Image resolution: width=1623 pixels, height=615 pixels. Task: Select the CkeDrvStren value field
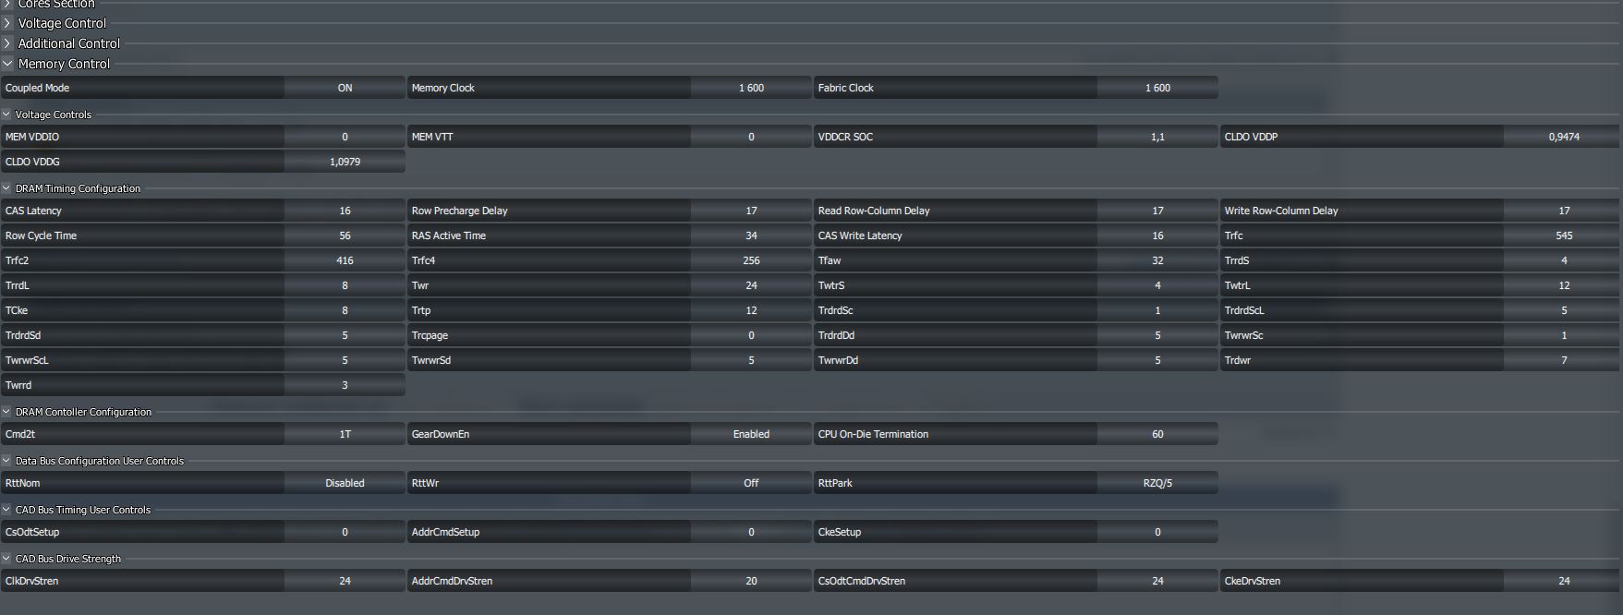pyautogui.click(x=1564, y=581)
